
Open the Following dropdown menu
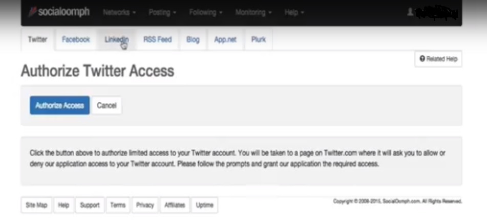206,12
